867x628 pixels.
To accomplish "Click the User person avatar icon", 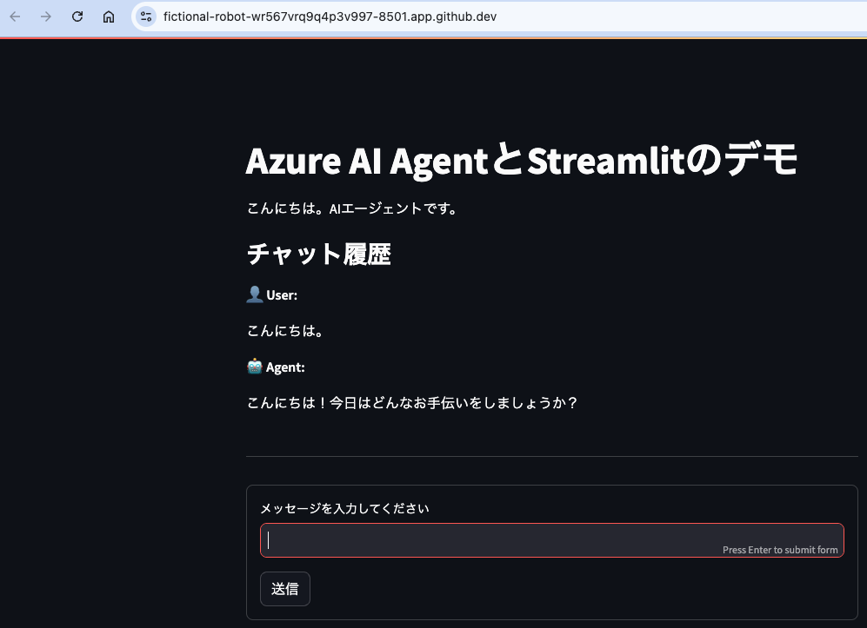I will click(253, 293).
